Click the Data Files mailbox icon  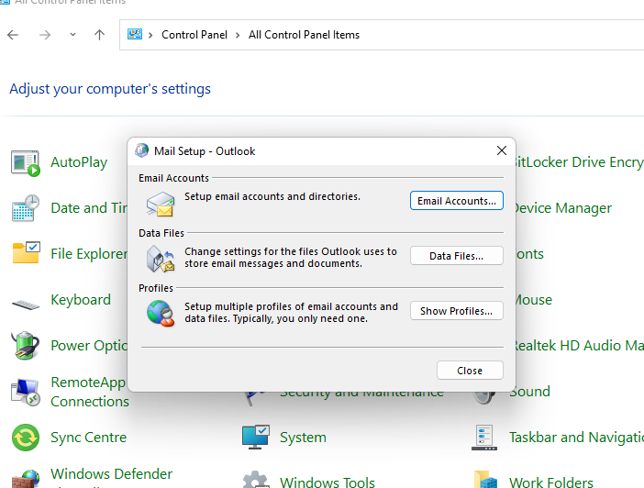[161, 259]
